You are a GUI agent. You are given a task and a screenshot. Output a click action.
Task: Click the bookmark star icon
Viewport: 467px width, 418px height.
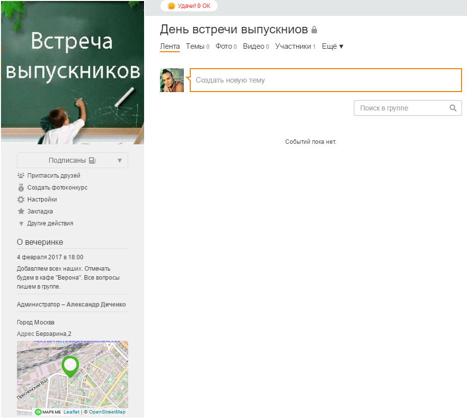click(20, 211)
